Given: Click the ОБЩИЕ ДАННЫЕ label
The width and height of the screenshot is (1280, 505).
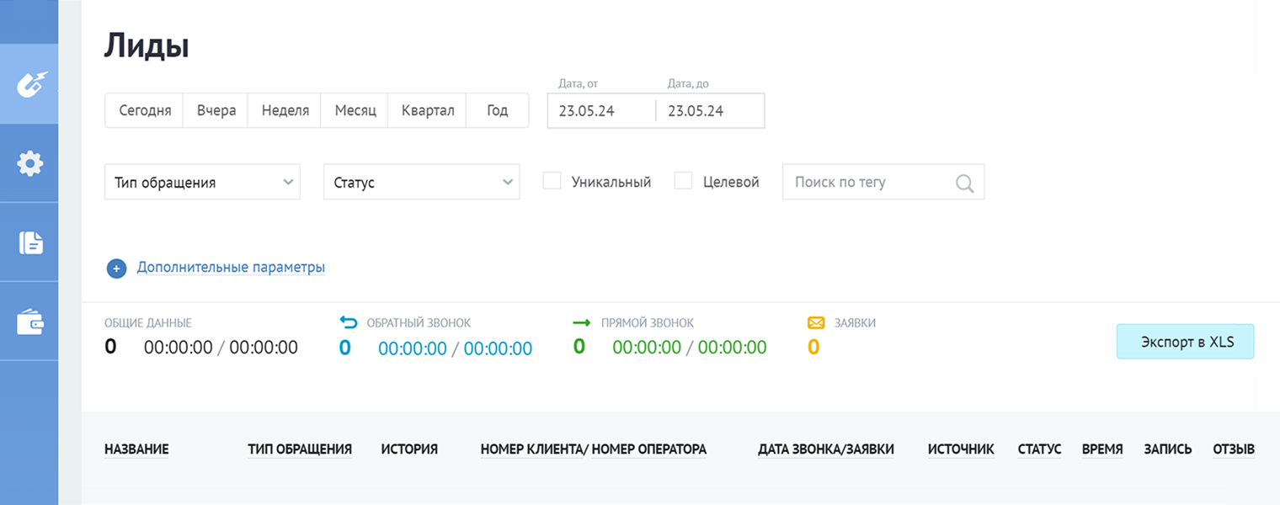Looking at the screenshot, I should pyautogui.click(x=148, y=323).
